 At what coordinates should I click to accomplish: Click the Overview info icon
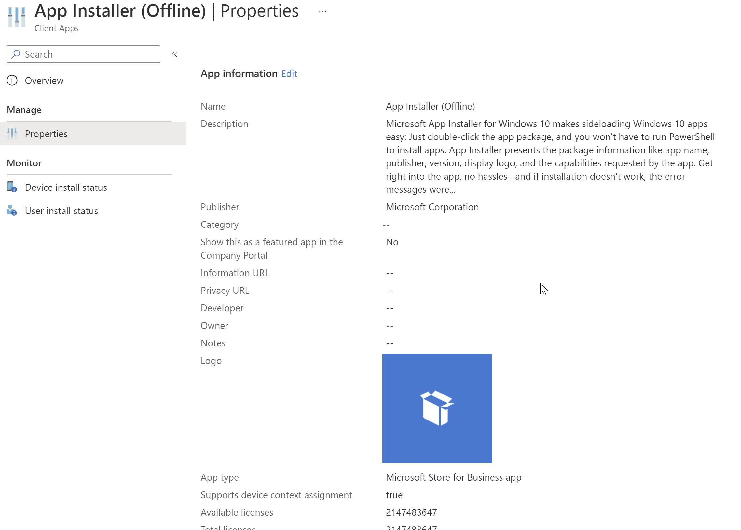12,81
